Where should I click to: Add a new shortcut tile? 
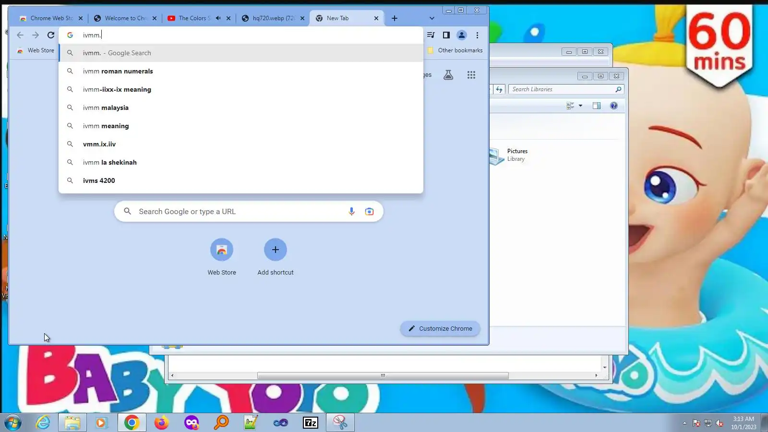click(x=276, y=257)
